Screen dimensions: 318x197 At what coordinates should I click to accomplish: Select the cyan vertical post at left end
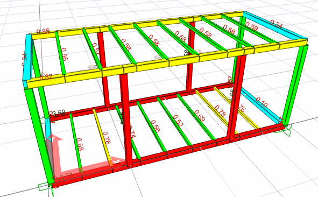point(27,61)
